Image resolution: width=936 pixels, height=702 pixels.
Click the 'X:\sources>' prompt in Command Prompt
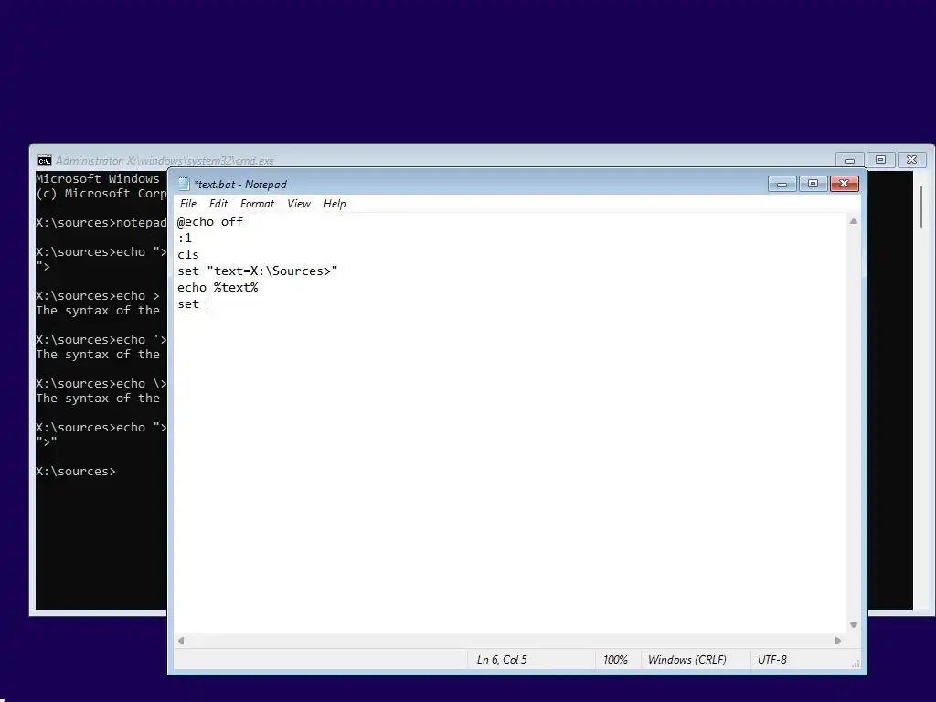(76, 472)
